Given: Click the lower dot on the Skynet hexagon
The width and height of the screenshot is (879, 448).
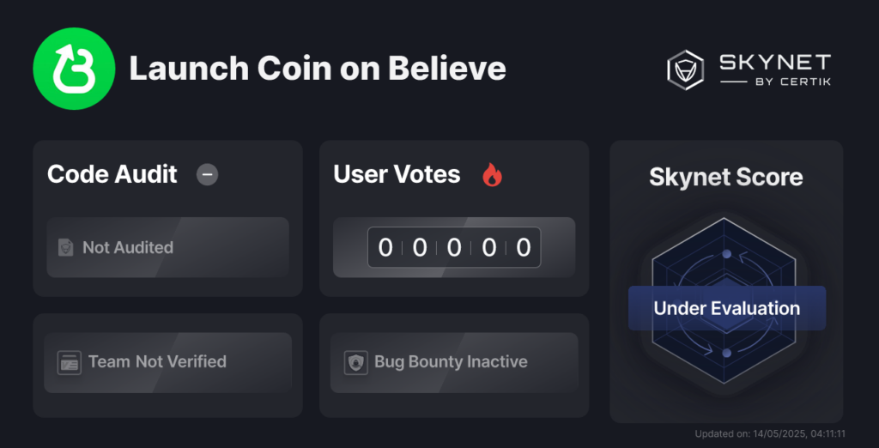Looking at the screenshot, I should (726, 353).
